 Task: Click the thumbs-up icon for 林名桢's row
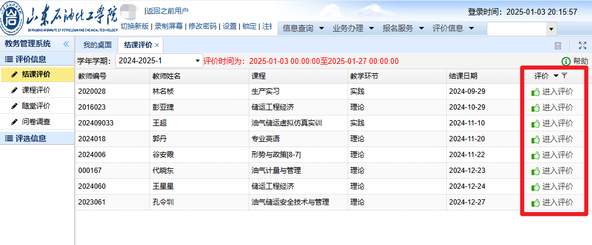[535, 91]
